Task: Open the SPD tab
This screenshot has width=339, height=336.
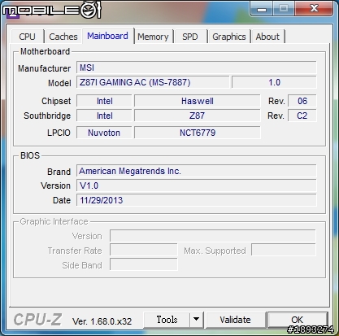Action: pyautogui.click(x=190, y=37)
